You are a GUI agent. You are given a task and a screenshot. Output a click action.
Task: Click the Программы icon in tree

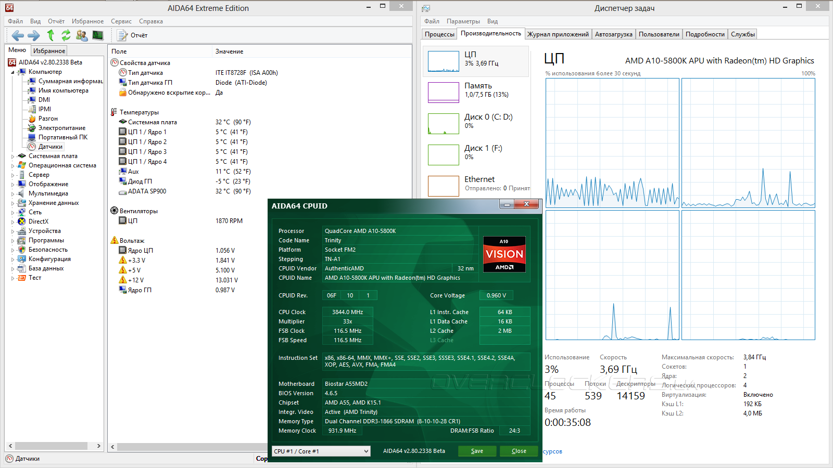[22, 240]
